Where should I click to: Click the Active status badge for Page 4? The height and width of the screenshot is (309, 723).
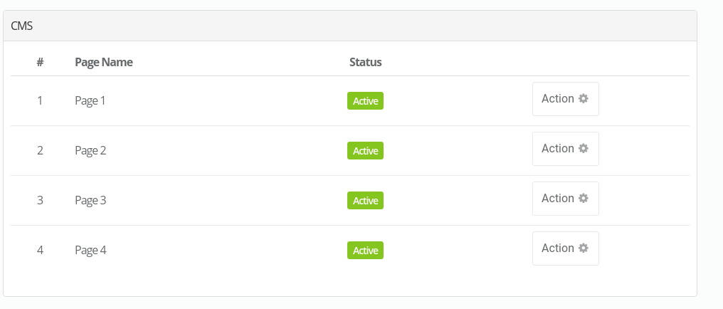365,251
